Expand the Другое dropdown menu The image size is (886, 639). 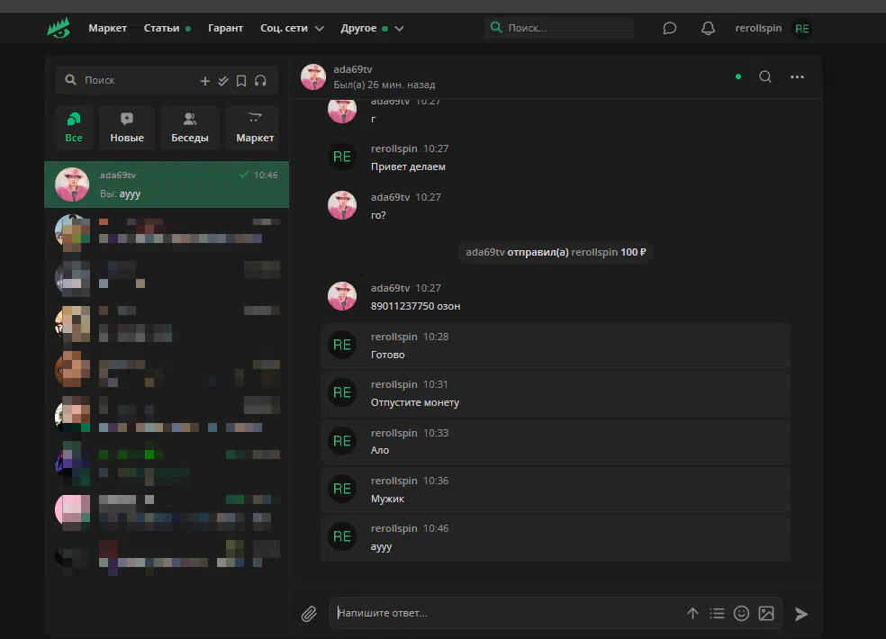tap(372, 28)
